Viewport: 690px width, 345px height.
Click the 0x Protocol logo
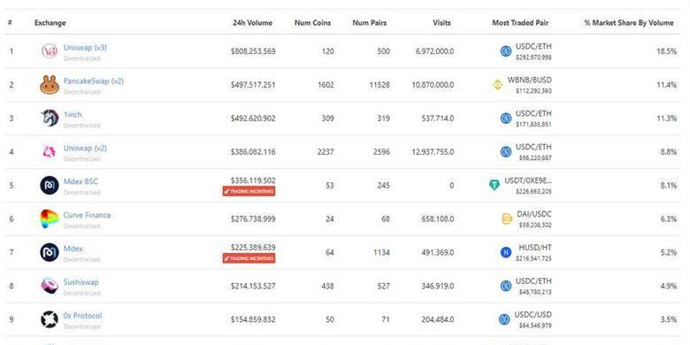[50, 319]
